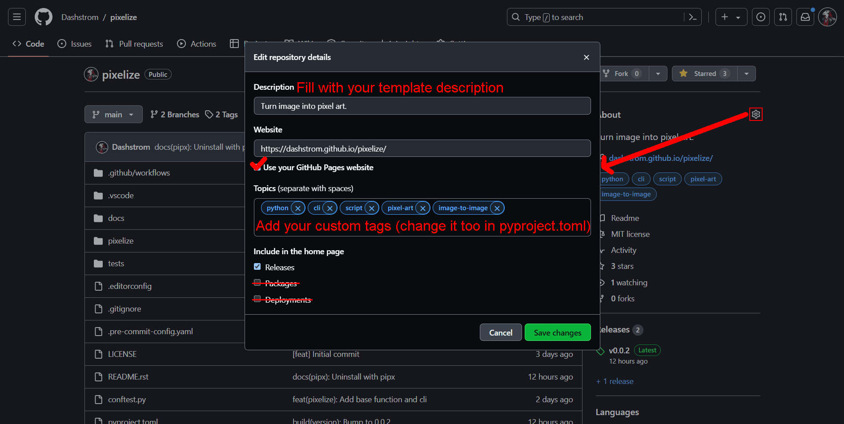Open the .github/workflows folder
The height and width of the screenshot is (424, 844).
pyautogui.click(x=139, y=173)
